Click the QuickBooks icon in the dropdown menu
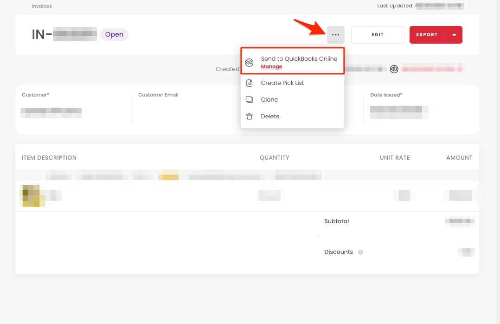This screenshot has height=324, width=500. pos(250,63)
